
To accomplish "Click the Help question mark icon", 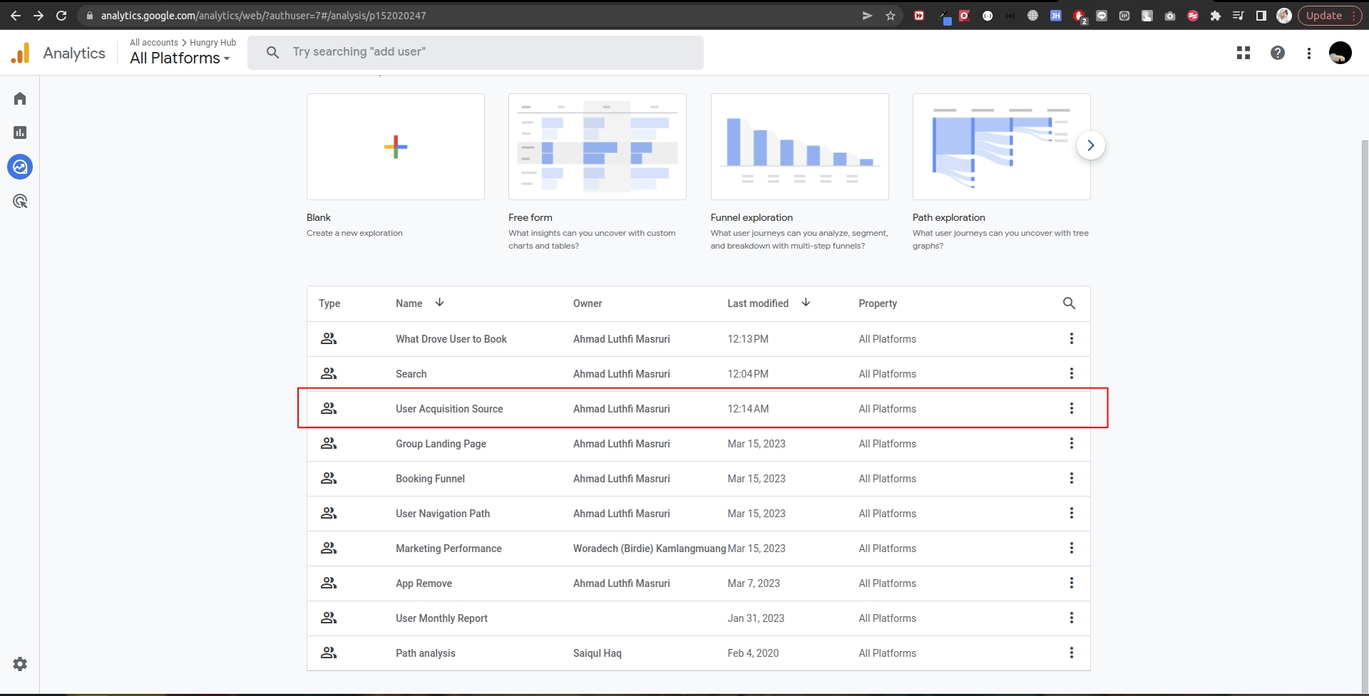I will coord(1278,53).
